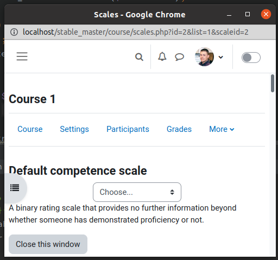This screenshot has height=260, width=278.
Task: Open the messaging speech bubble icon
Action: [x=179, y=57]
